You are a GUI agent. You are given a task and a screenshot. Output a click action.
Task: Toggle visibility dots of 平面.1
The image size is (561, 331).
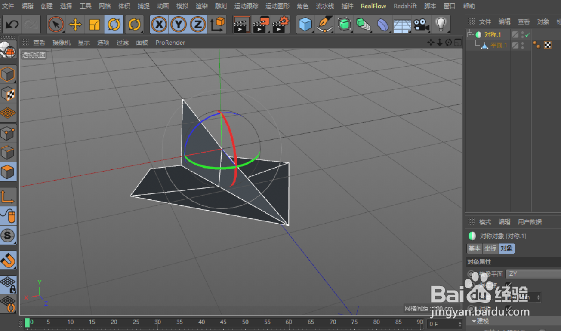click(523, 45)
